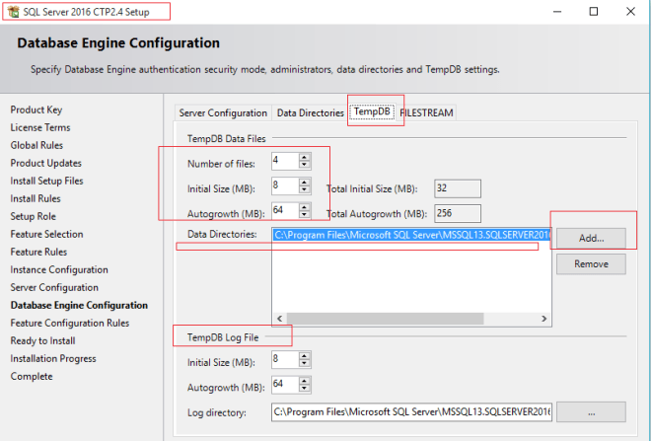
Task: Click the Total Autogrowth field showing 256
Action: [458, 213]
